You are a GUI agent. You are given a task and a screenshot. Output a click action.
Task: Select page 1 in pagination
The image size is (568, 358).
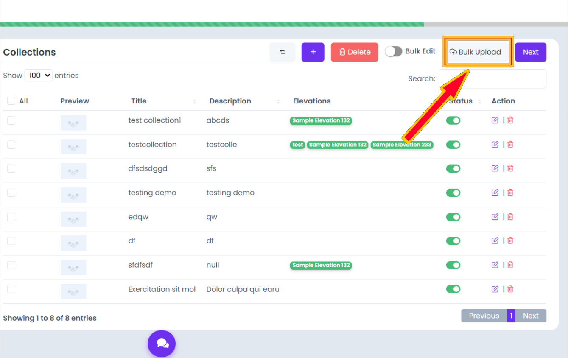click(511, 316)
